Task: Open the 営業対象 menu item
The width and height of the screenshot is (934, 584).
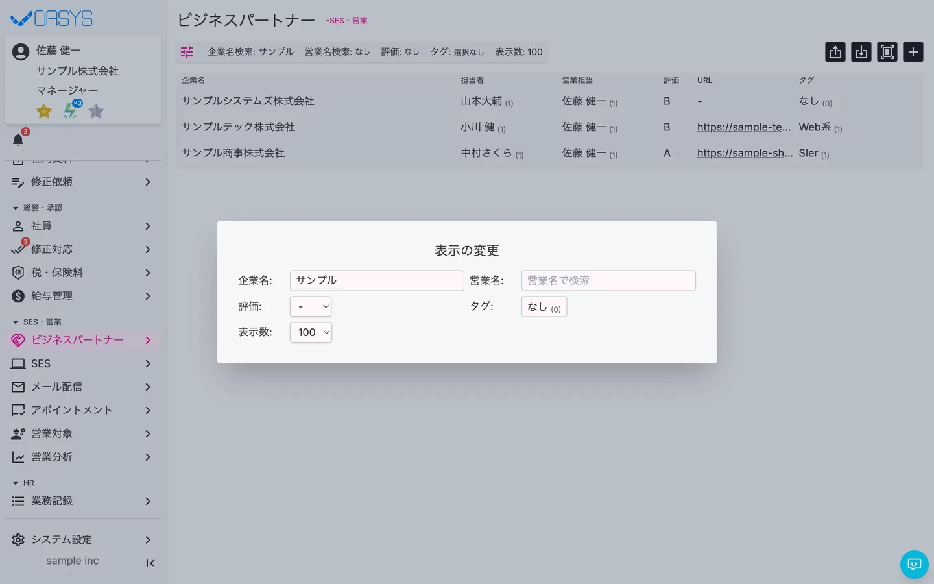Action: pyautogui.click(x=83, y=433)
